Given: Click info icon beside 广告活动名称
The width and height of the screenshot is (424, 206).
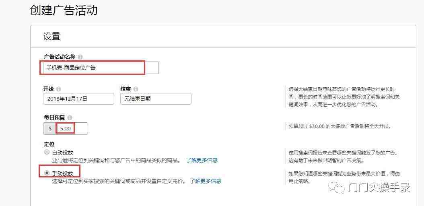Looking at the screenshot, I should [x=80, y=57].
